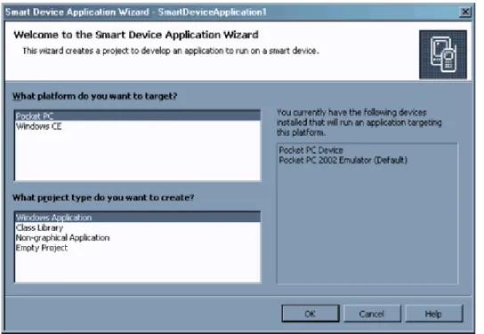Choose Windows Application project type

[x=137, y=218]
